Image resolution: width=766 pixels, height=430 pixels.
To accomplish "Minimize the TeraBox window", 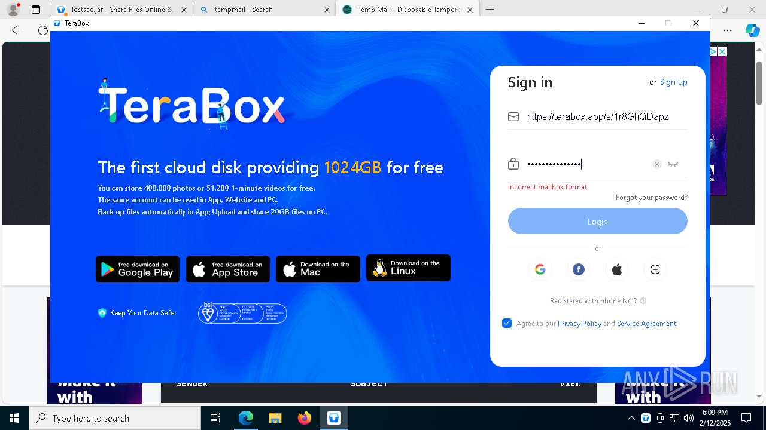I will [642, 23].
